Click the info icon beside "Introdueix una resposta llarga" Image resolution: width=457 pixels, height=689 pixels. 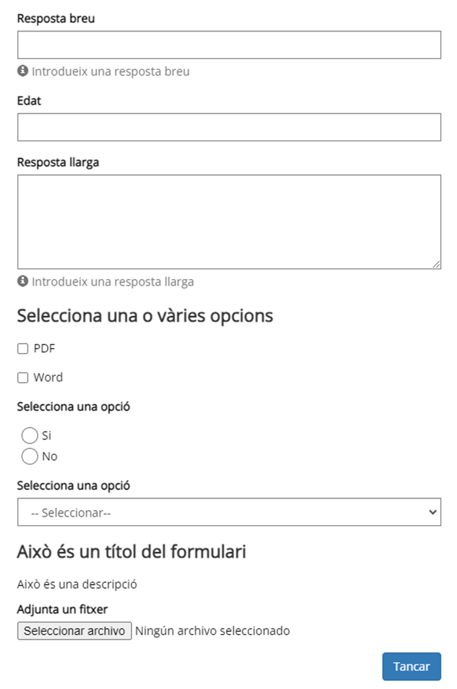click(22, 282)
